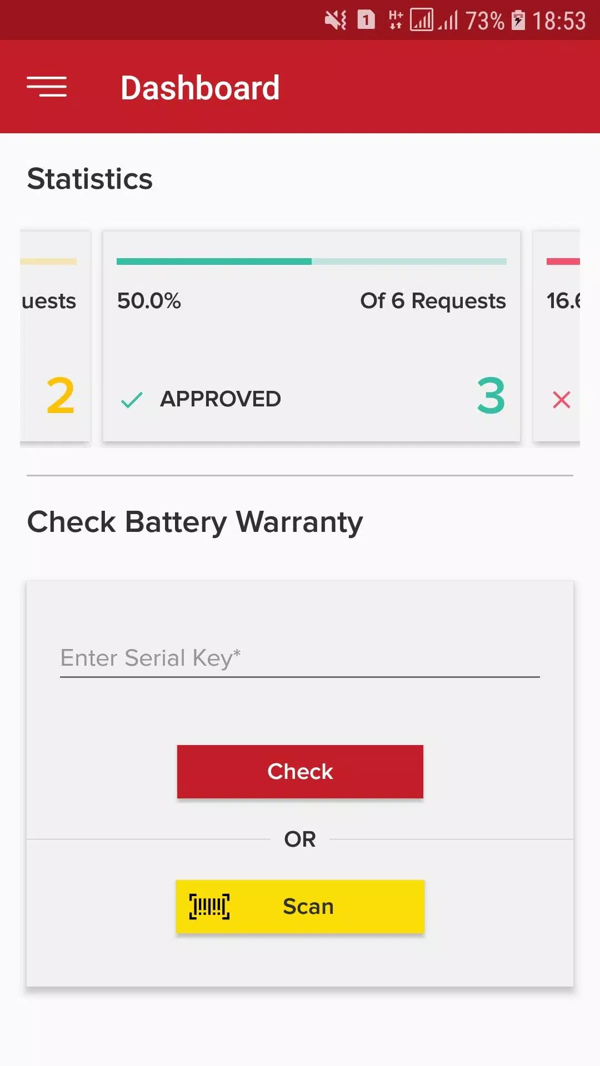Tap the muted sound status icon

[x=336, y=21]
